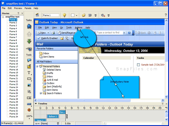
Task: Click the gray up arrow task icon
Action: pyautogui.click(x=29, y=34)
